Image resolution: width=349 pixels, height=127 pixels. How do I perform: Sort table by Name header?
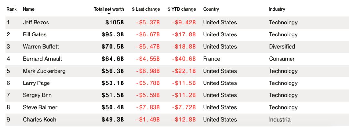(x=28, y=9)
